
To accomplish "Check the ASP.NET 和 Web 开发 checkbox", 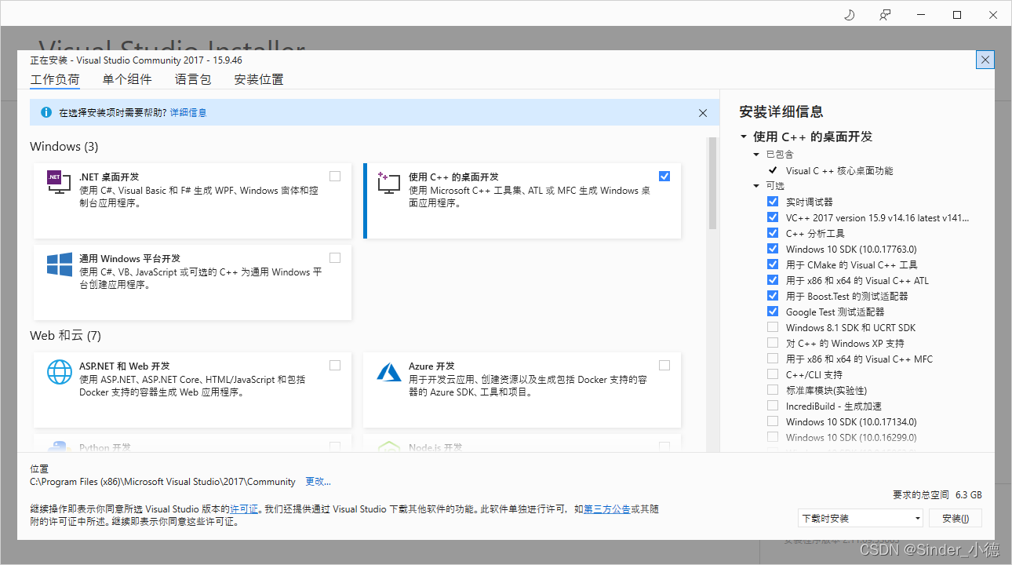I will pyautogui.click(x=335, y=365).
